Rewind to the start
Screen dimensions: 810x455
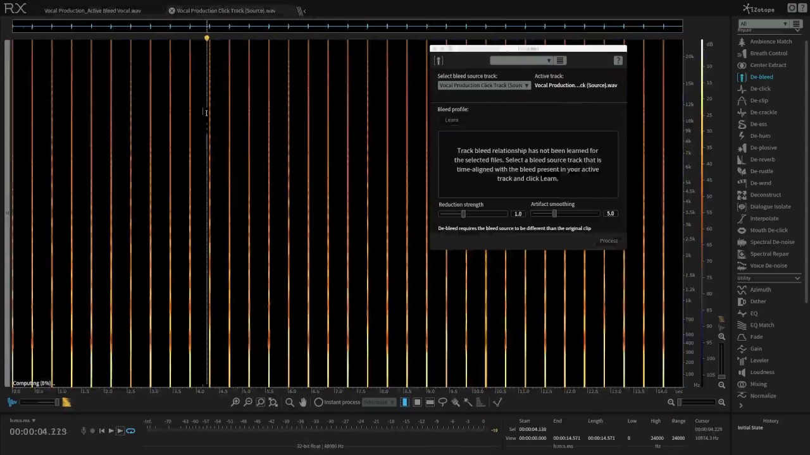click(x=102, y=431)
